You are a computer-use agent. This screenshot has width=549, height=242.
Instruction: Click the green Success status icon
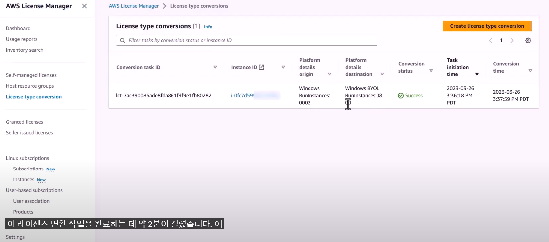[x=401, y=96]
